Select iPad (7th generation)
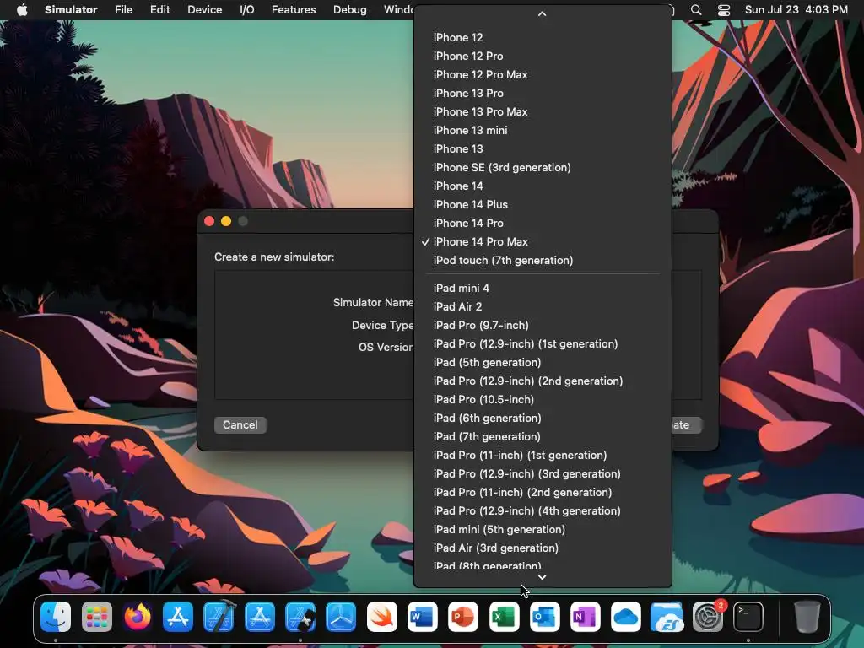864x648 pixels. [x=543, y=436]
